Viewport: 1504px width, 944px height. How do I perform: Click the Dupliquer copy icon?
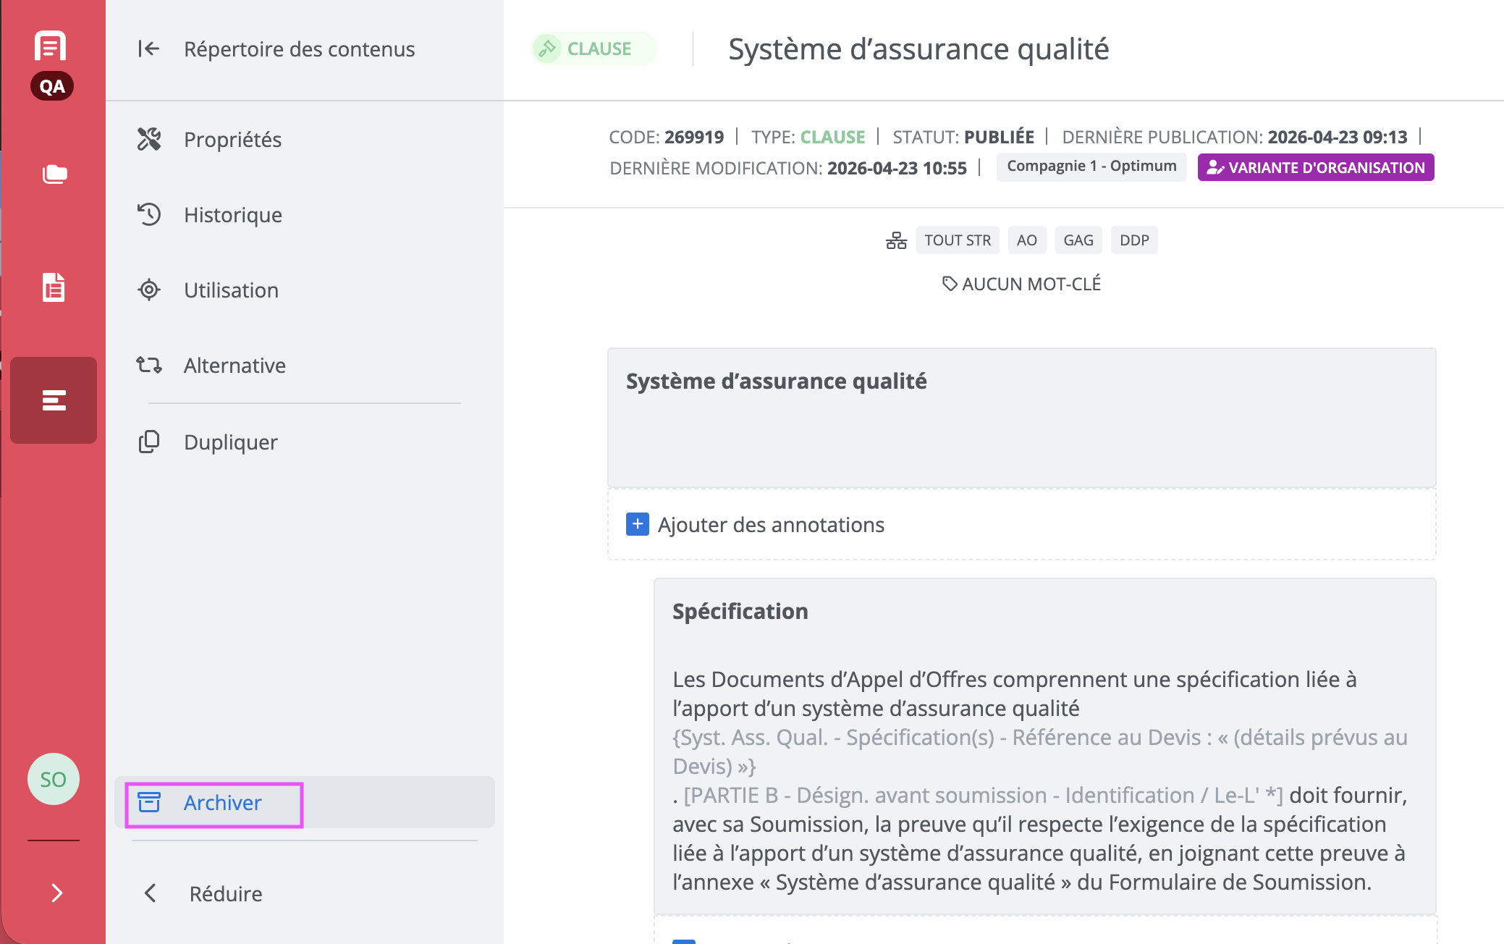tap(149, 442)
